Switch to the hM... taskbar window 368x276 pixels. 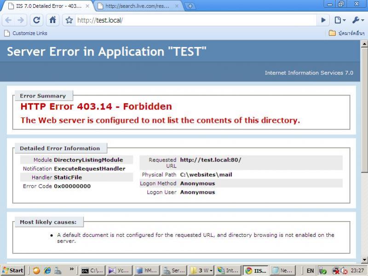point(147,270)
